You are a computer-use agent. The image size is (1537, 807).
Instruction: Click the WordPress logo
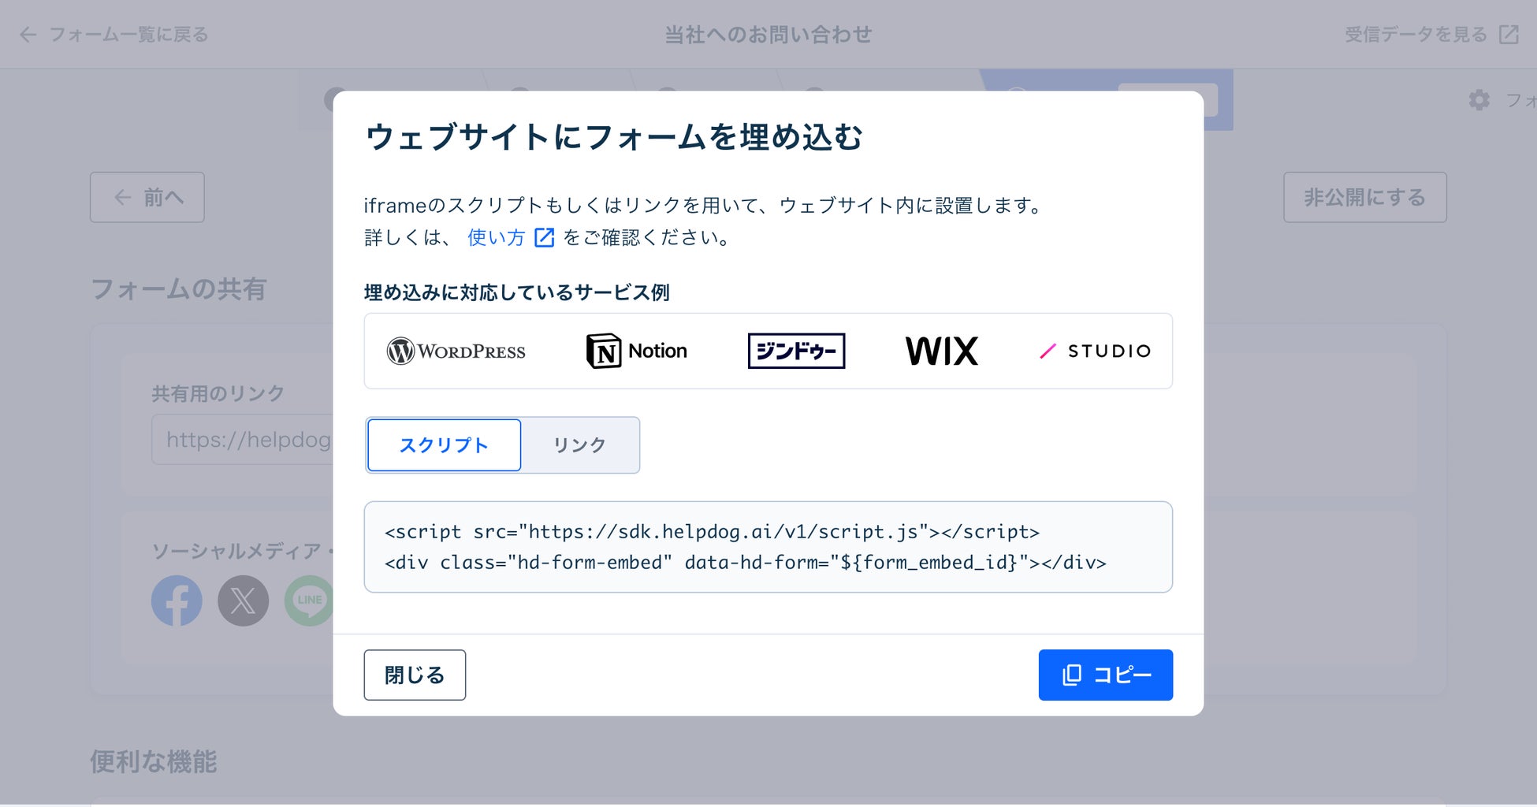(456, 351)
